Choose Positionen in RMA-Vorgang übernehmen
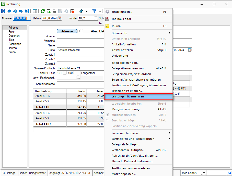 (x=138, y=85)
